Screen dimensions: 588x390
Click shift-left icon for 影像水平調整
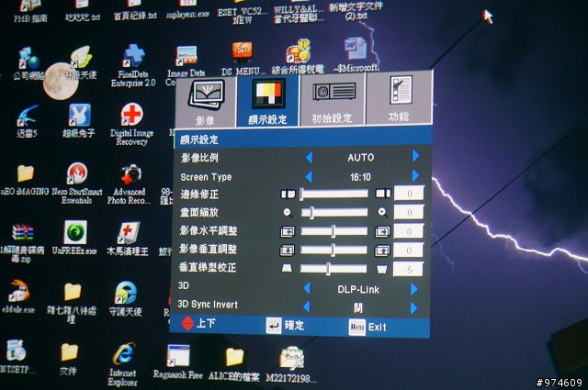(x=288, y=231)
